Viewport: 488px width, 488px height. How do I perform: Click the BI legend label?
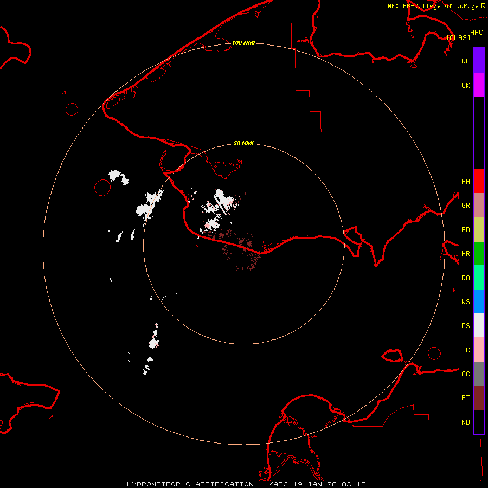pyautogui.click(x=465, y=398)
